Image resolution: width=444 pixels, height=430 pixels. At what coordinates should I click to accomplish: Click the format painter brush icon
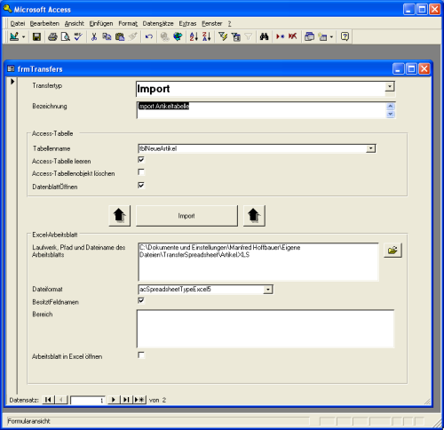tap(132, 36)
